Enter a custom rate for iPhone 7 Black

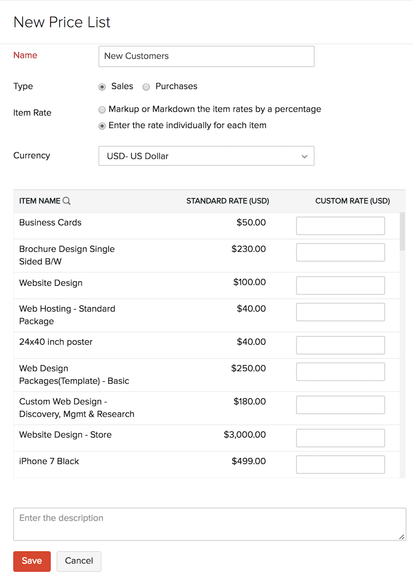pos(340,464)
